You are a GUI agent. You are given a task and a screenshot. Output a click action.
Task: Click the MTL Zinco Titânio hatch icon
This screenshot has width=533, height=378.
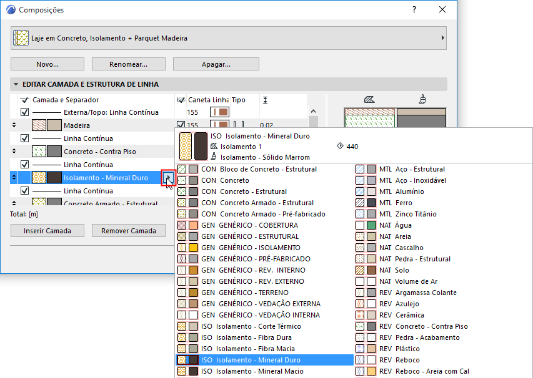[x=360, y=214]
